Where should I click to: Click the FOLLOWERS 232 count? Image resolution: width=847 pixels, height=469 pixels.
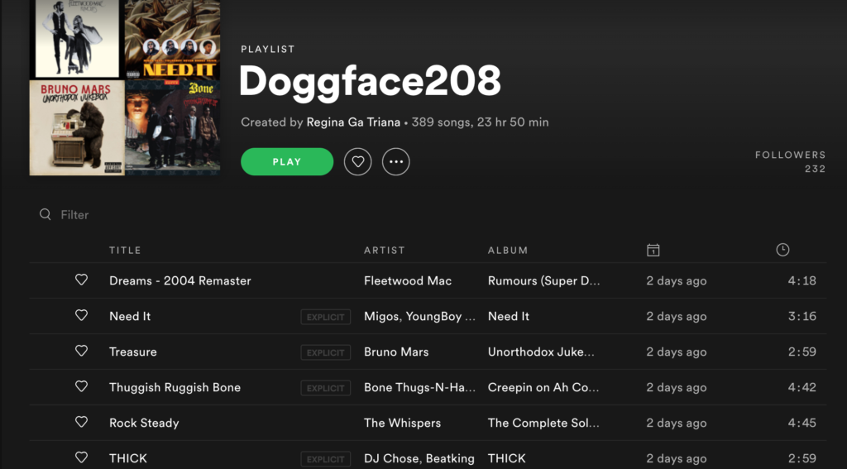(x=790, y=161)
